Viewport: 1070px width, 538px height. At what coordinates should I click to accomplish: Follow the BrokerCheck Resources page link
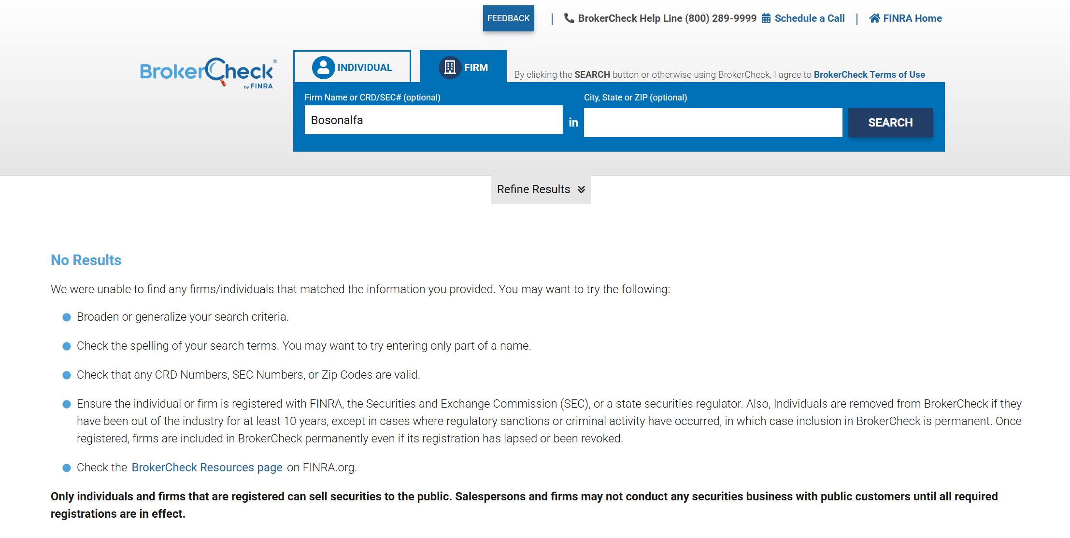click(x=207, y=467)
